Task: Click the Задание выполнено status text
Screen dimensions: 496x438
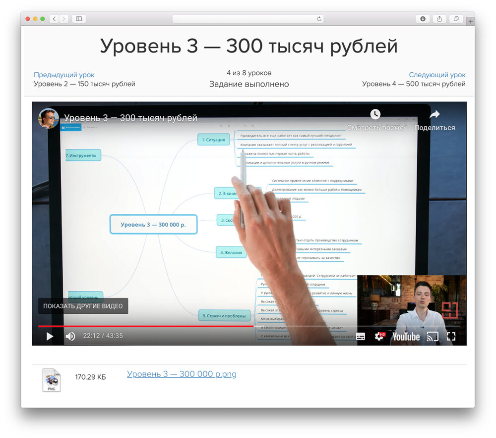Action: click(249, 84)
